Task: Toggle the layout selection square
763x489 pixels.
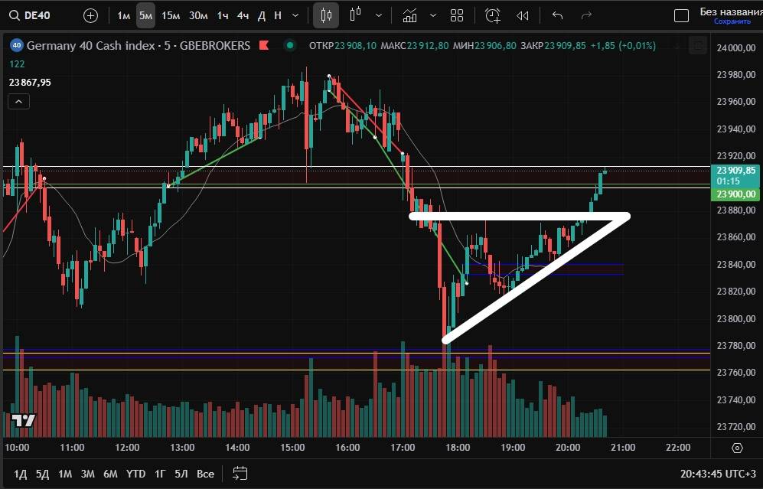Action: [x=680, y=15]
